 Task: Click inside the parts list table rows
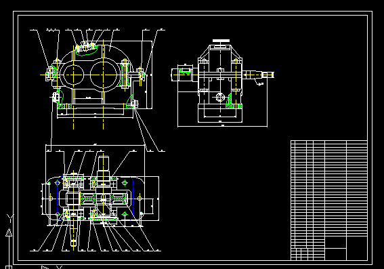(328, 188)
